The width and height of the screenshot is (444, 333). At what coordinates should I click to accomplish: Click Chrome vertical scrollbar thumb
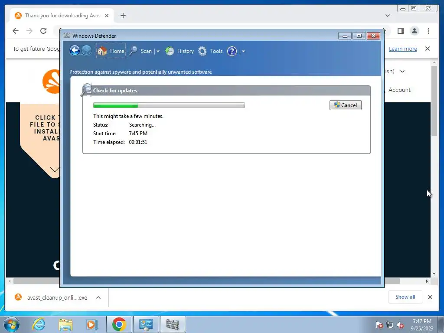click(434, 101)
